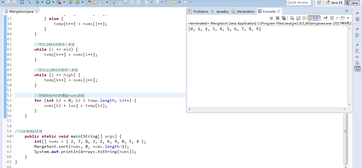Switch to the Java EE perspective
The width and height of the screenshot is (362, 168).
click(334, 2)
